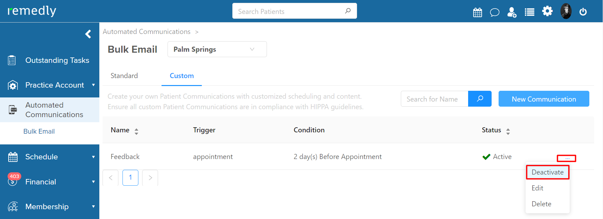Image resolution: width=603 pixels, height=219 pixels.
Task: Click the New Communication button
Action: tap(544, 99)
